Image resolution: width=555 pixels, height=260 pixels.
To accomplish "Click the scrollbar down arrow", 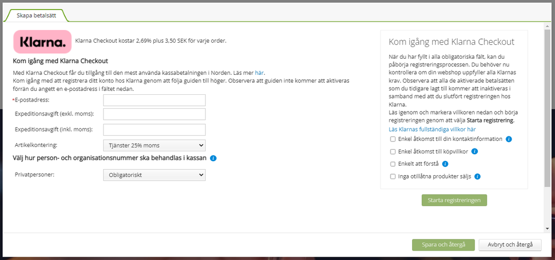I will tap(548, 229).
